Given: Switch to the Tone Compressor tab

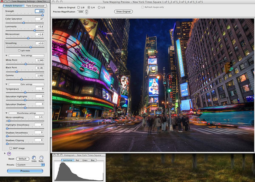Looking at the screenshot, I should [x=35, y=6].
